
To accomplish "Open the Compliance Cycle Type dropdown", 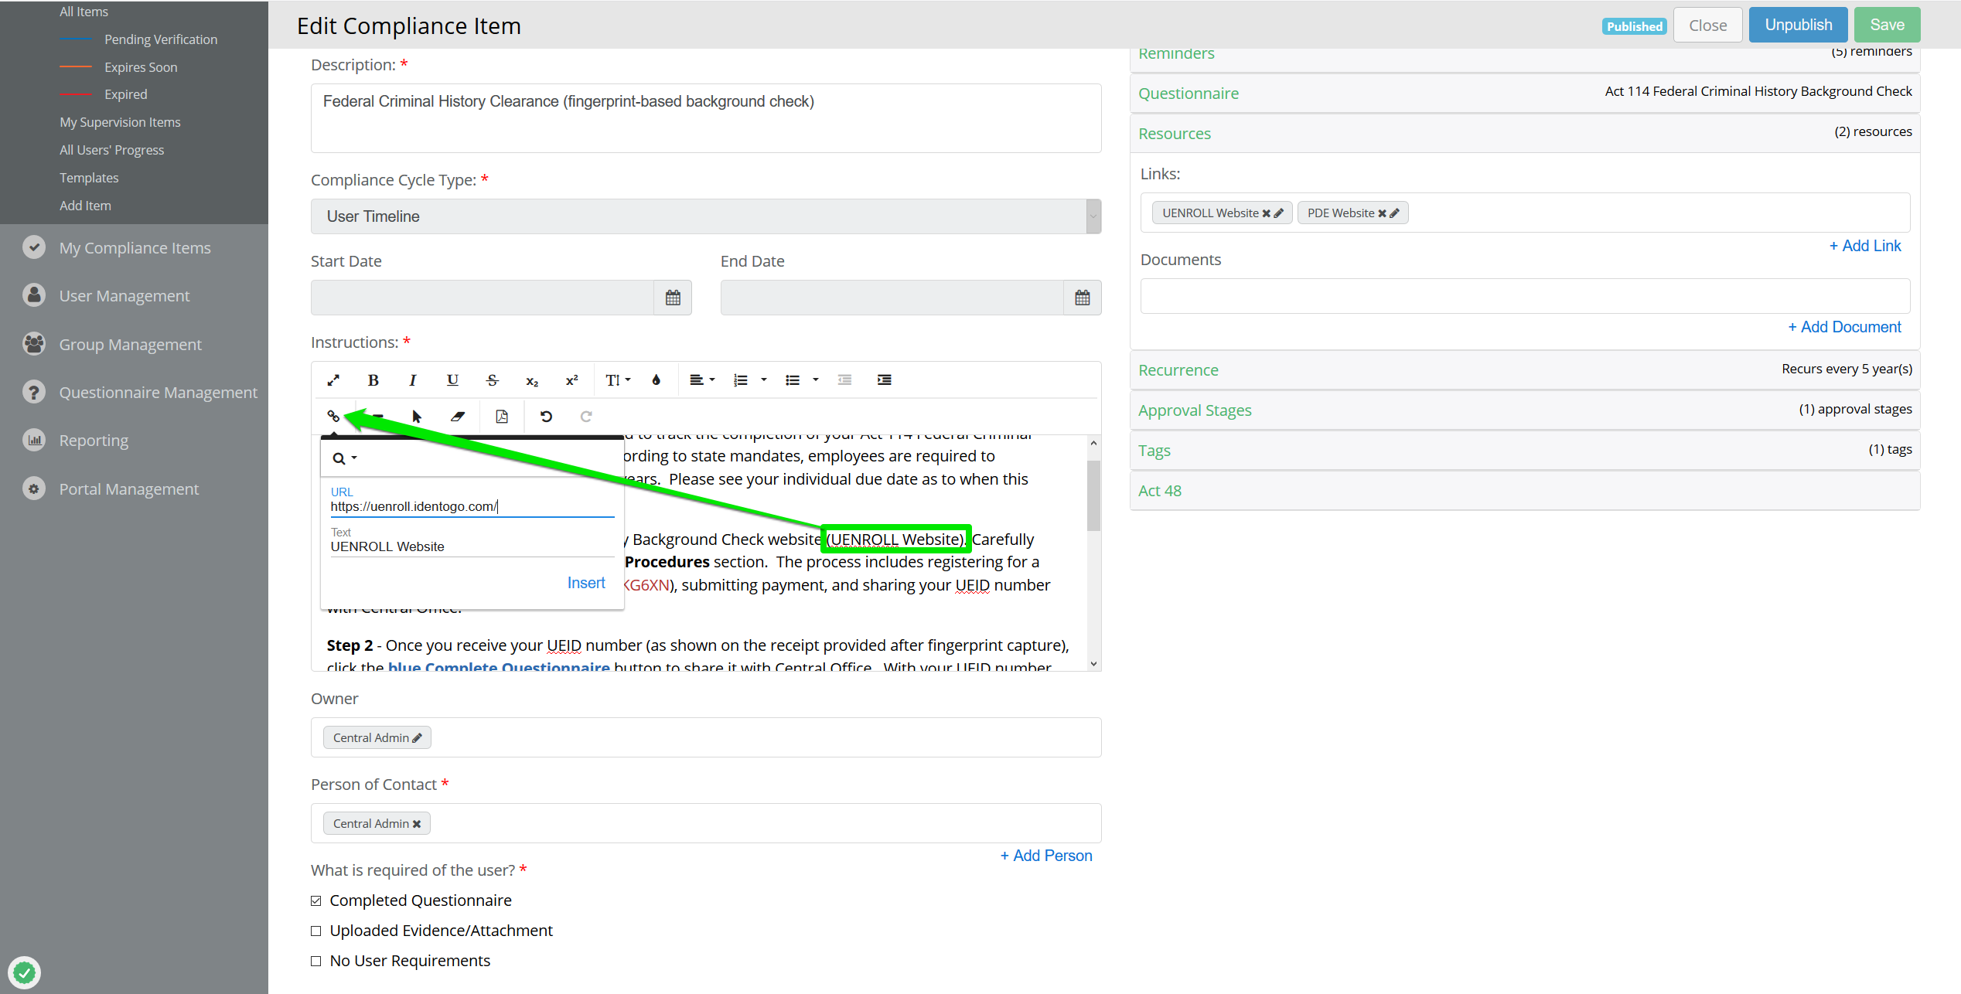I will tap(705, 216).
